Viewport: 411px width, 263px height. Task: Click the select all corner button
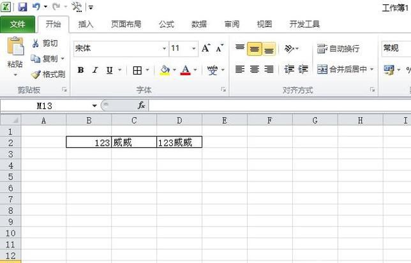pyautogui.click(x=10, y=120)
